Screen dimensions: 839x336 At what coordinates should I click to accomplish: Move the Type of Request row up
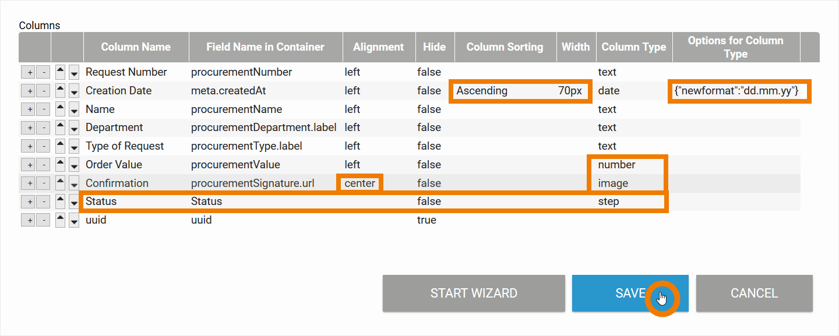coord(59,146)
